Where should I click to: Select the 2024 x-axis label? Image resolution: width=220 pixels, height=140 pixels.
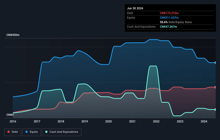click(204, 121)
